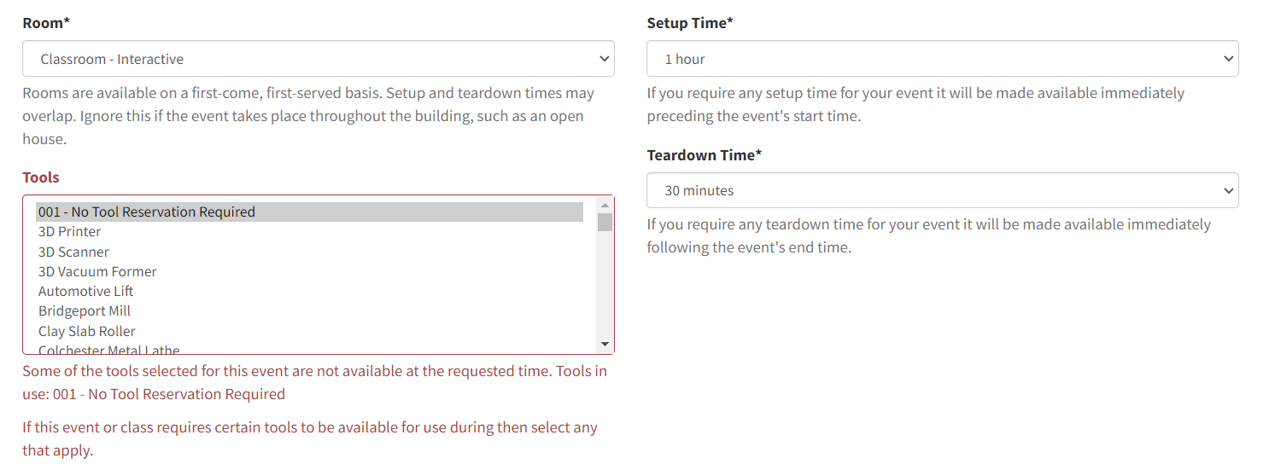Select Automotive Lift tool
This screenshot has height=470, width=1275.
[x=309, y=291]
